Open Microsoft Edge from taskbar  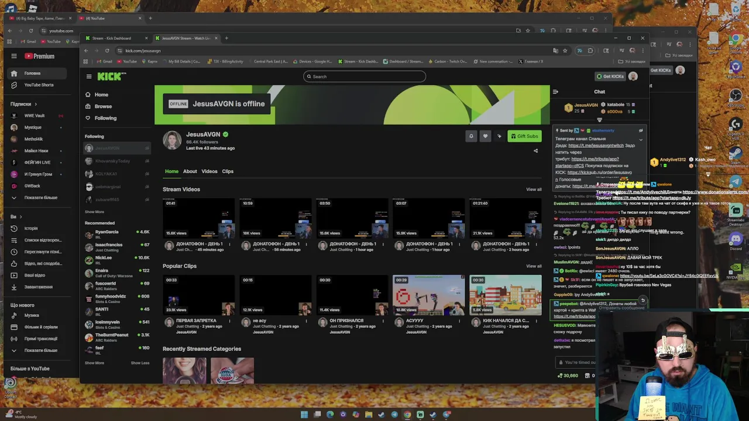[330, 415]
